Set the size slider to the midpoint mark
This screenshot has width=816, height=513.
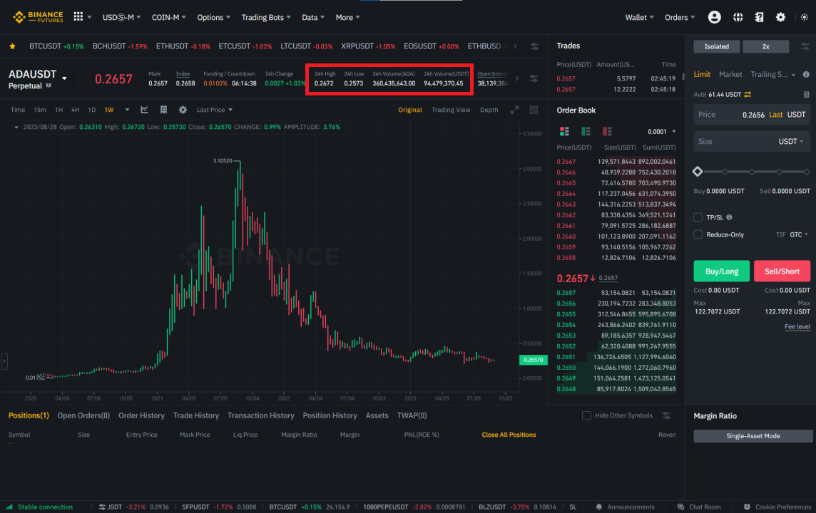pos(752,172)
